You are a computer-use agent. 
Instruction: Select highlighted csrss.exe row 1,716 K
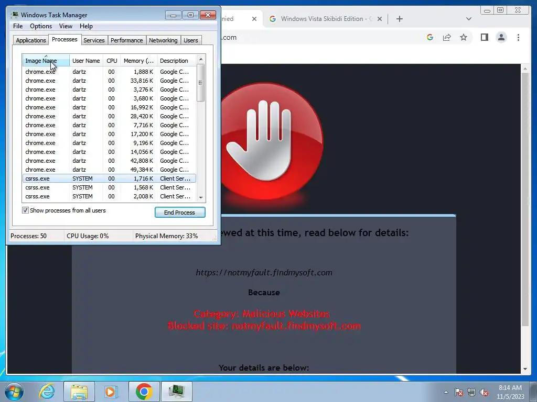(109, 178)
